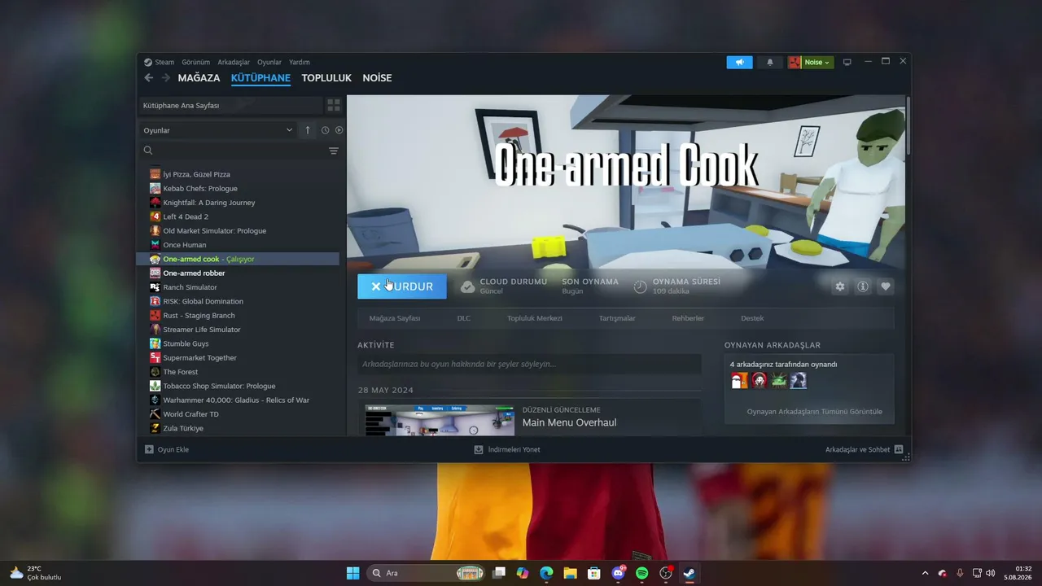Open the Tartışmalar link
Image resolution: width=1042 pixels, height=586 pixels.
point(617,318)
